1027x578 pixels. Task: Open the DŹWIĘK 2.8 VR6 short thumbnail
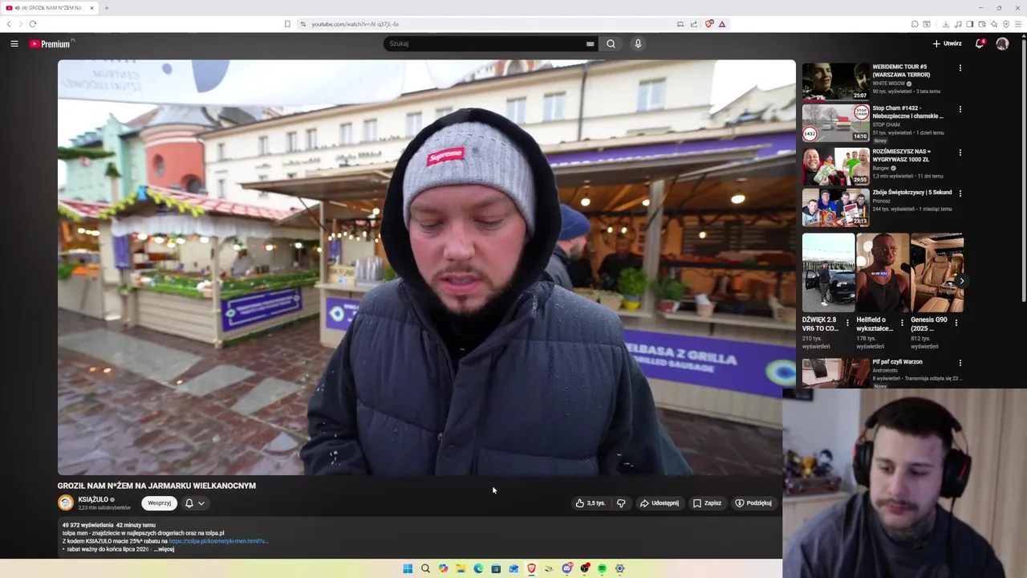pyautogui.click(x=829, y=273)
